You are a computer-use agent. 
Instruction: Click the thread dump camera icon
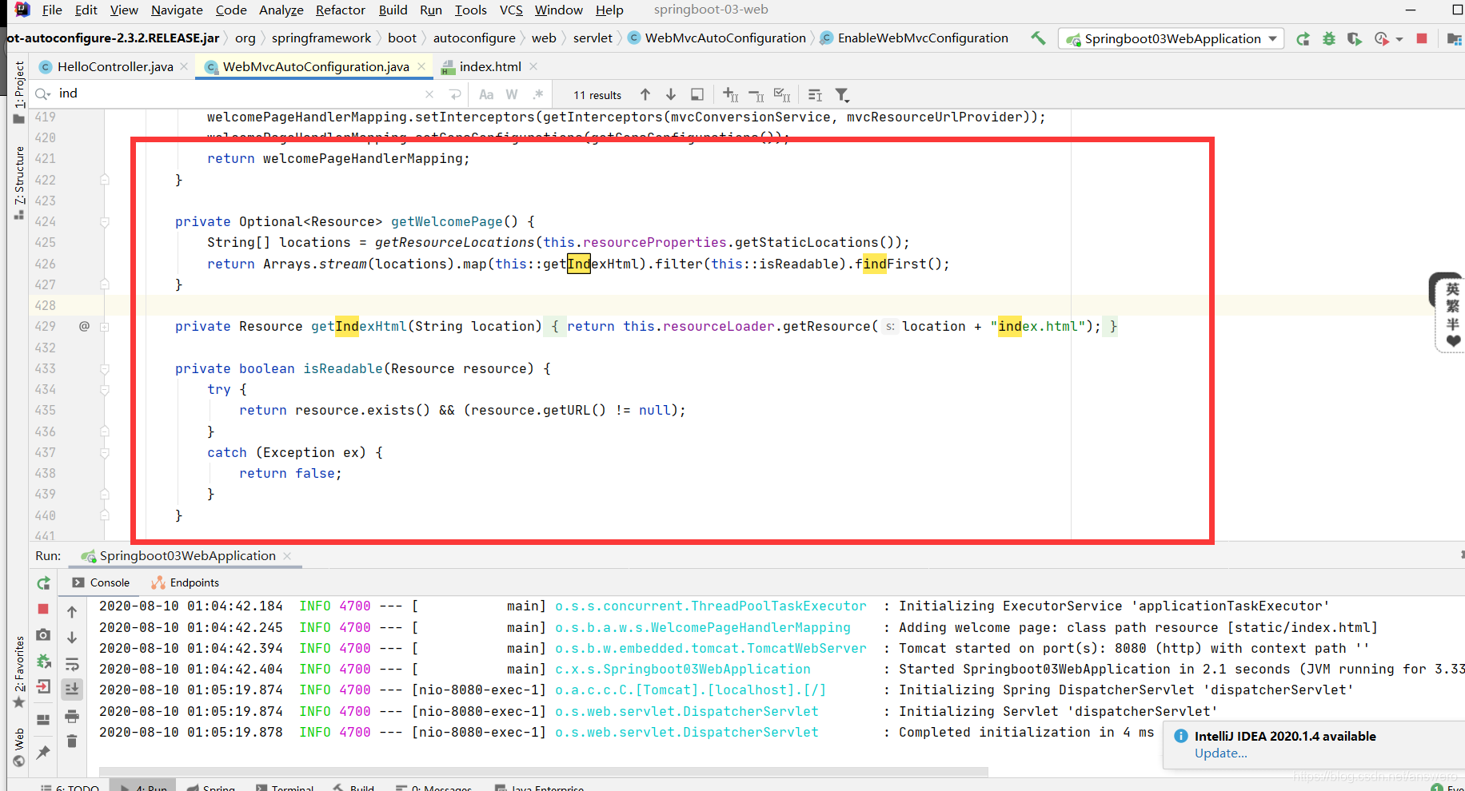coord(43,634)
